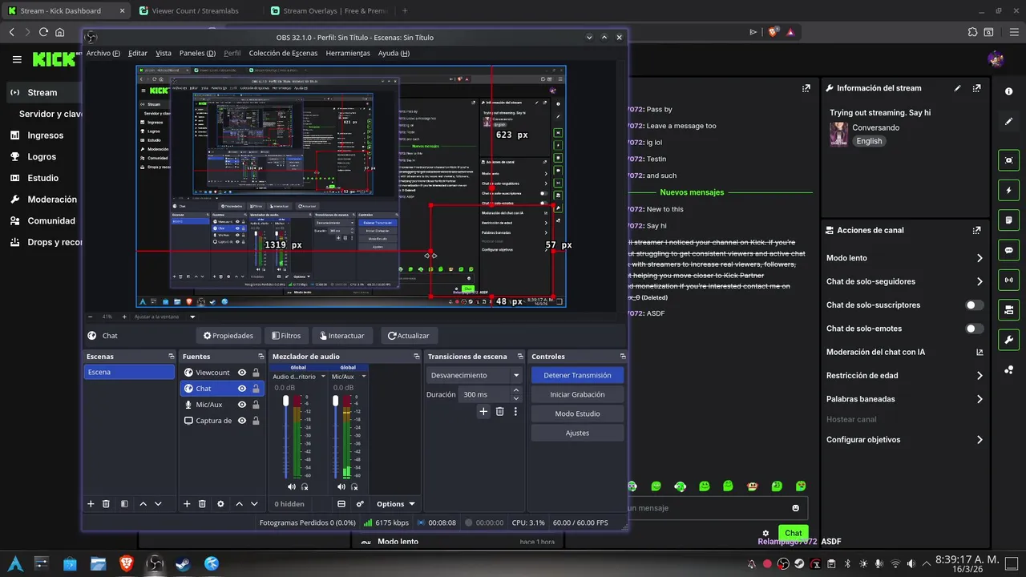Image resolution: width=1026 pixels, height=577 pixels.
Task: Mute the desktop audio speaker icon
Action: [x=292, y=486]
